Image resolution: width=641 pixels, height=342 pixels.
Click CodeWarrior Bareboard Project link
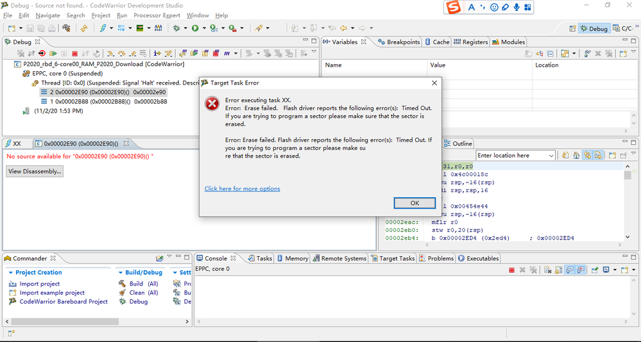[x=64, y=302]
